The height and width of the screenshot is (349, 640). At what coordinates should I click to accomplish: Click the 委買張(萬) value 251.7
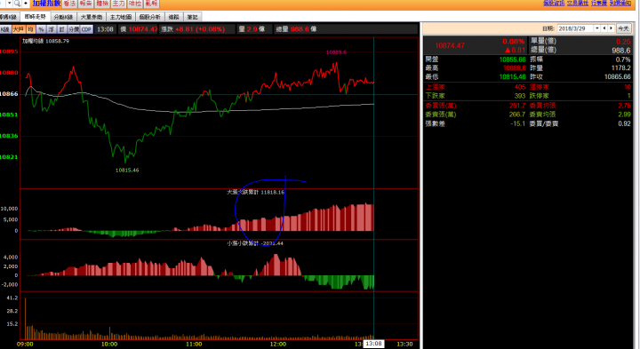517,106
